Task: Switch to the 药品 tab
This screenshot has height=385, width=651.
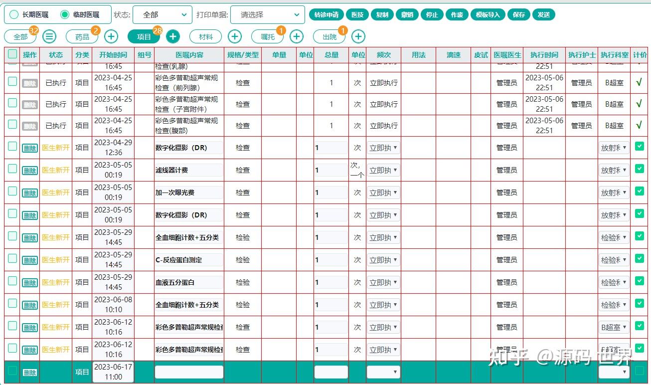Action: tap(81, 36)
